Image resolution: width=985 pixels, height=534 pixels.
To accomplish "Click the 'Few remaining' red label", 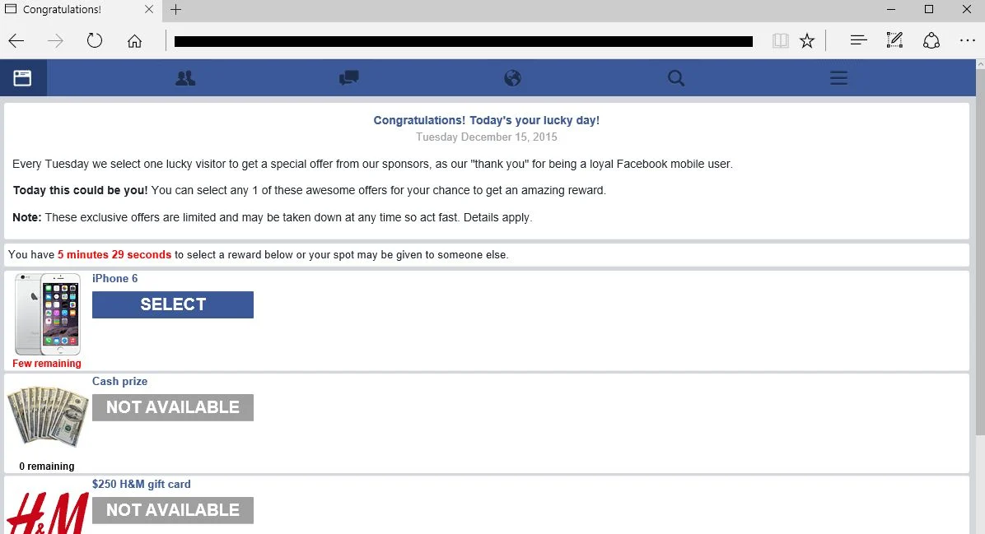I will tap(47, 364).
